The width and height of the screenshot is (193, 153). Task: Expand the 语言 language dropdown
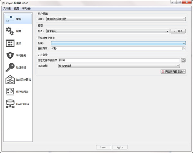tap(116, 19)
